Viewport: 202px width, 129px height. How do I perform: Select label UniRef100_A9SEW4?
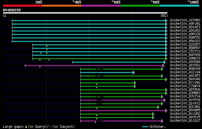185,62
